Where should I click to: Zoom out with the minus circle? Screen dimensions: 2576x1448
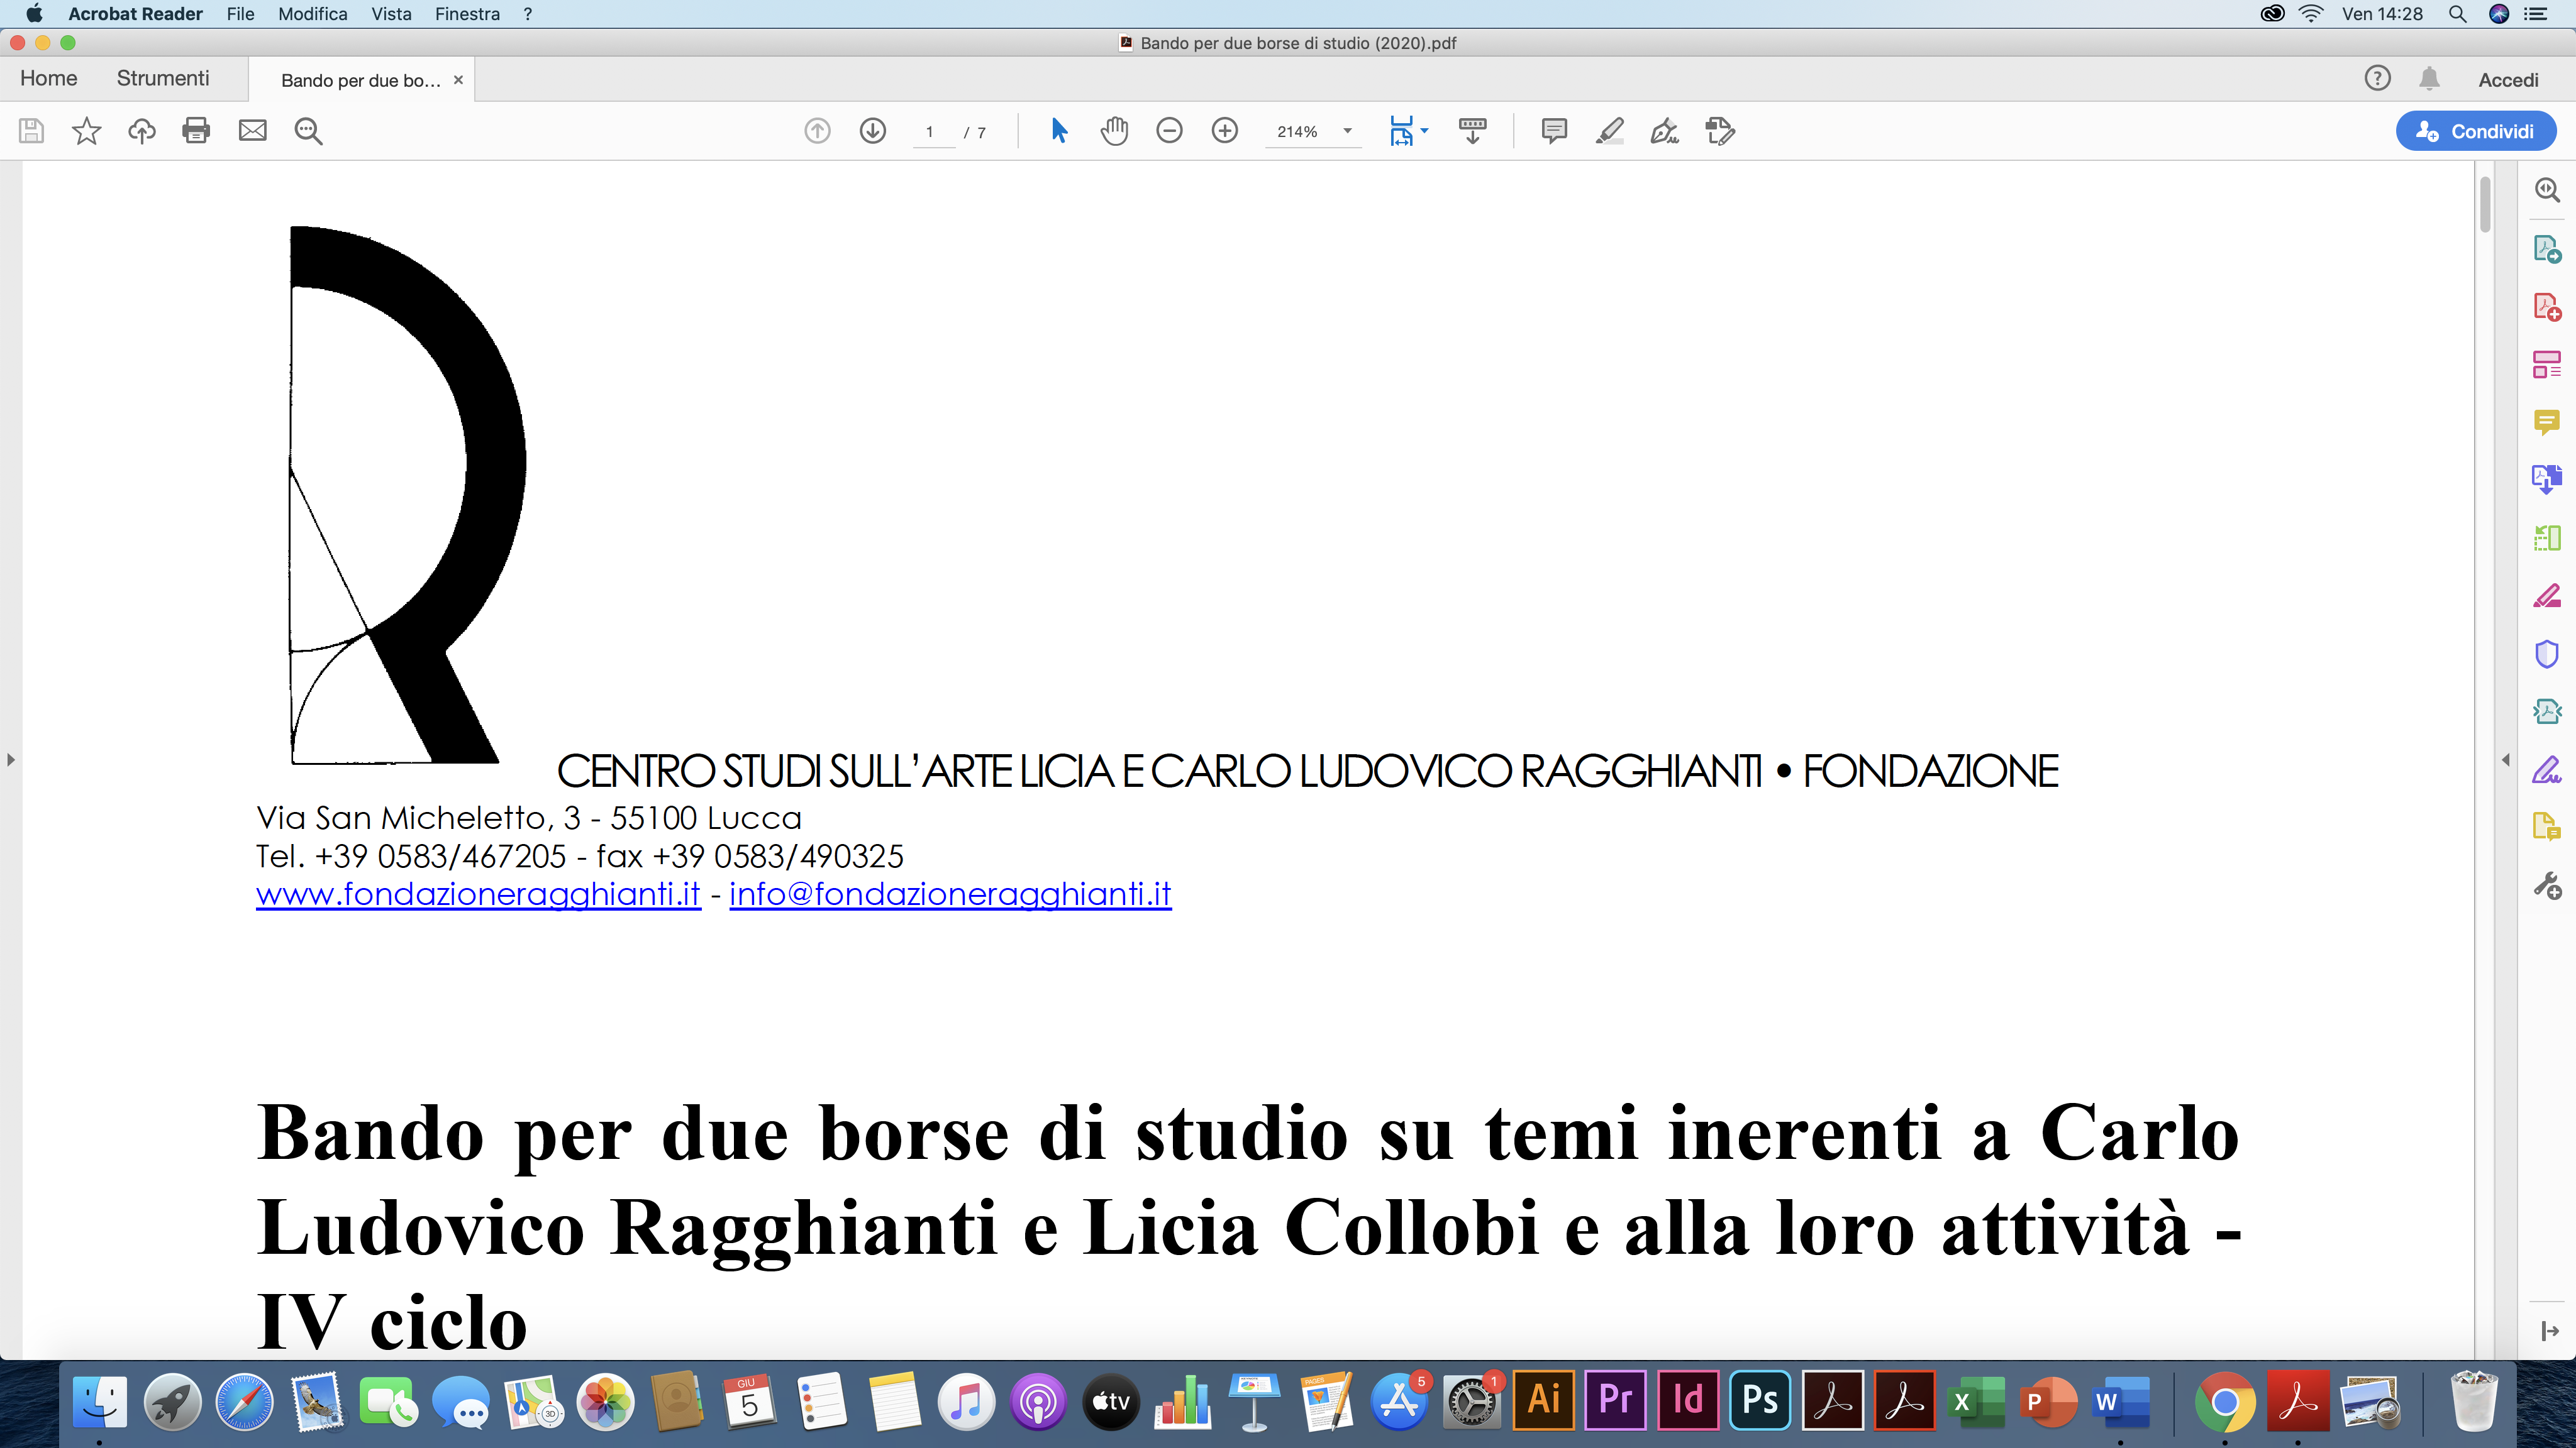1169,131
